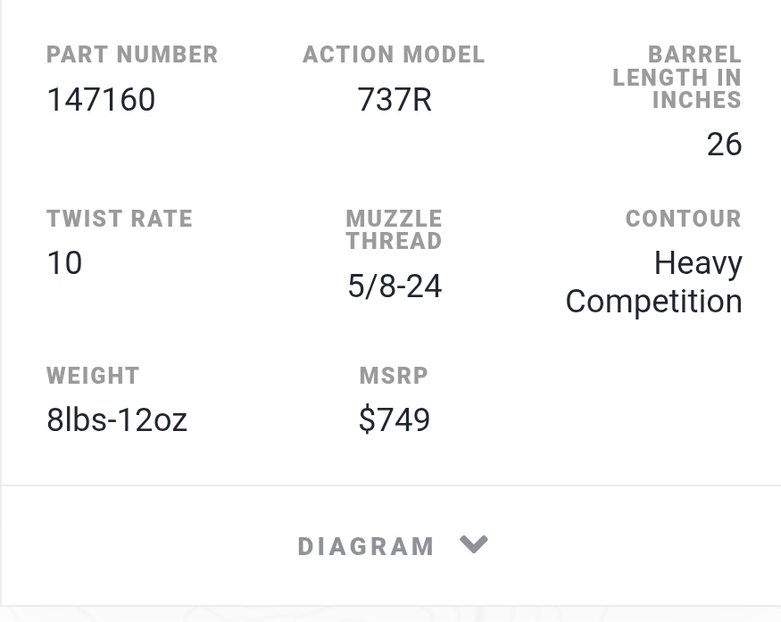Click the PART NUMBER heading
This screenshot has width=781, height=622.
[132, 54]
